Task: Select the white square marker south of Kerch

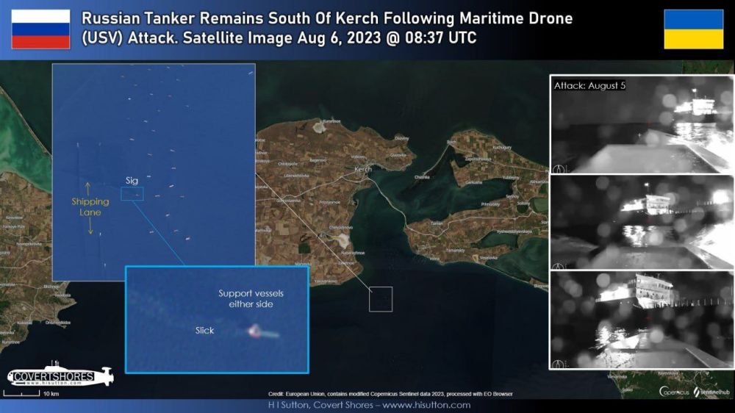Action: (x=381, y=299)
